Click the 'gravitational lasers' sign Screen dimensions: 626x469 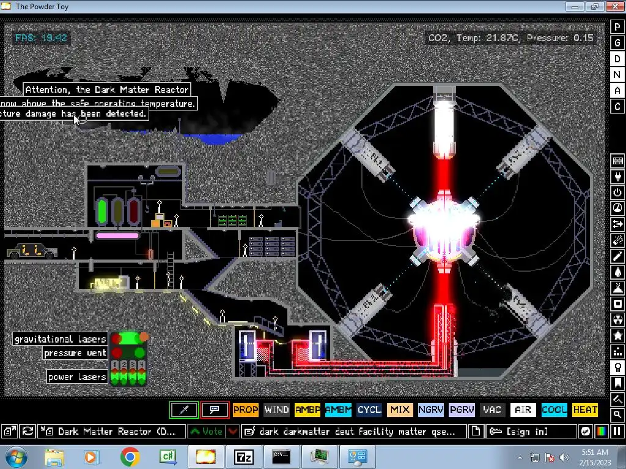tap(60, 339)
